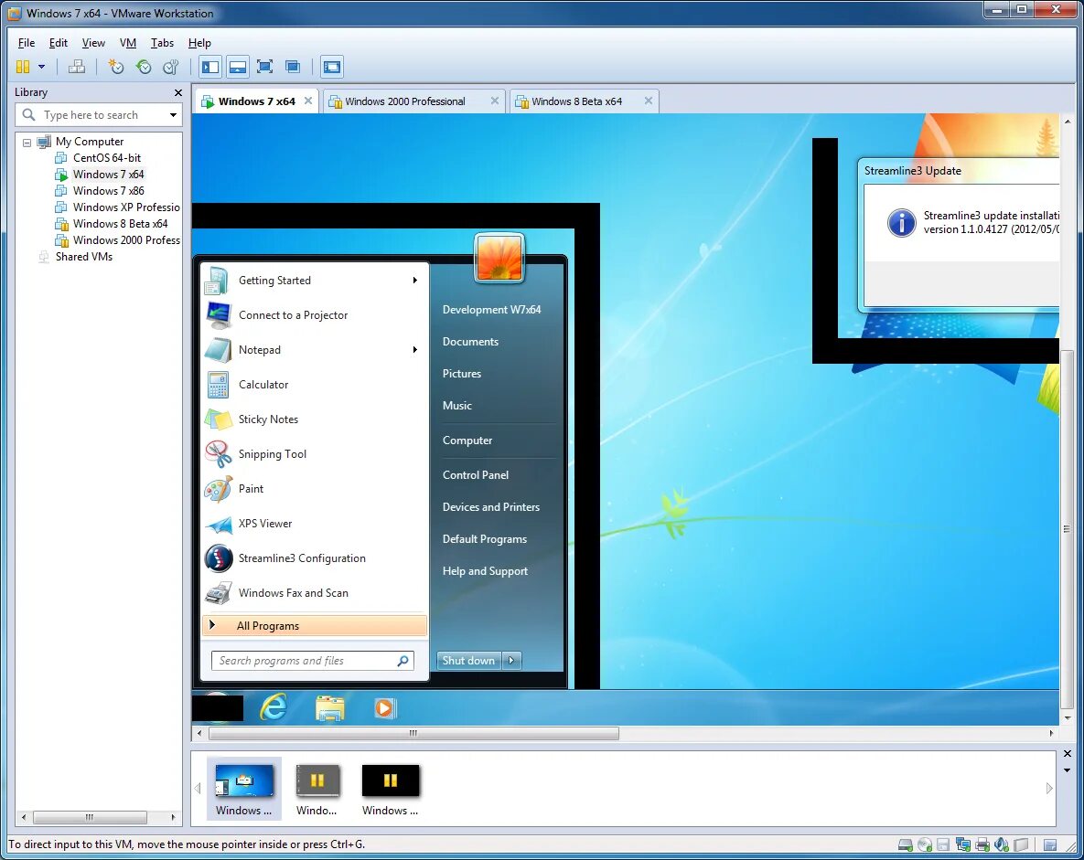
Task: Select Windows 8 Beta x64 in library tree
Action: coord(120,224)
